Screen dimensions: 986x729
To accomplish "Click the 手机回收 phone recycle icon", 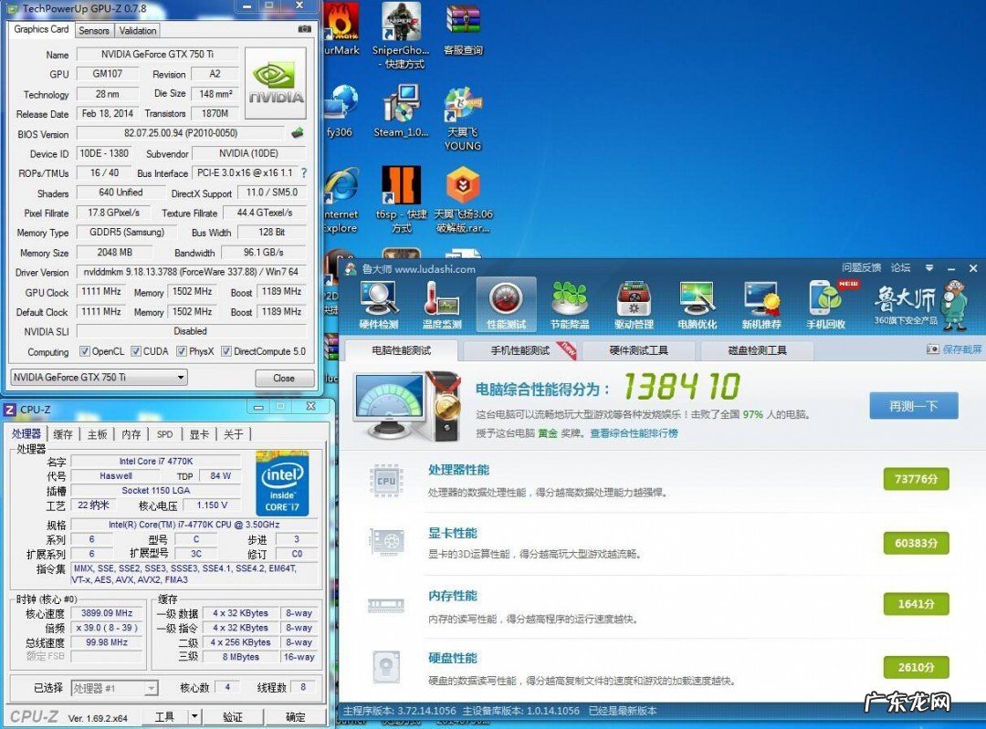I will pos(826,305).
